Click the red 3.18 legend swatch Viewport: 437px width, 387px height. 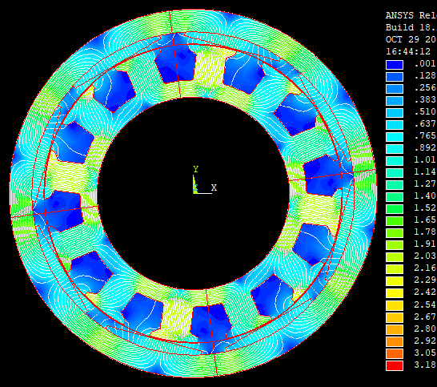tap(395, 366)
